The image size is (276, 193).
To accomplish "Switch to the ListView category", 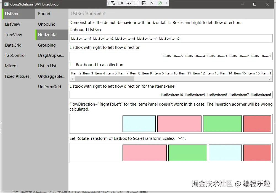I will [19, 24].
